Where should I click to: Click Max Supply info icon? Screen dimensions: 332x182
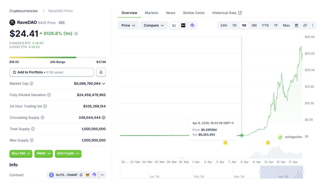(x=32, y=140)
